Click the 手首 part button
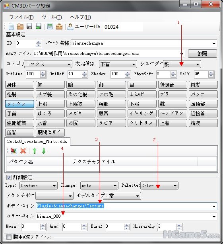223x244 pixels. point(19,113)
